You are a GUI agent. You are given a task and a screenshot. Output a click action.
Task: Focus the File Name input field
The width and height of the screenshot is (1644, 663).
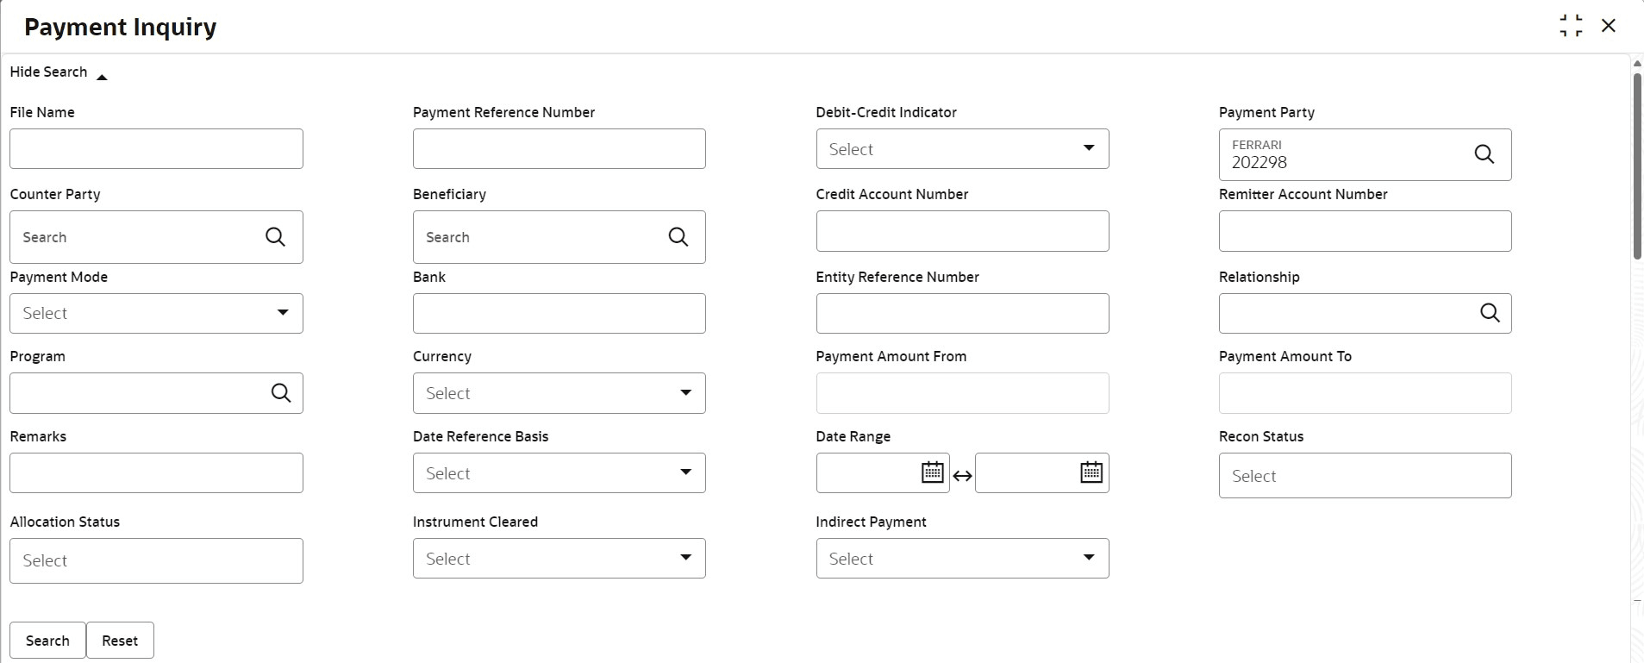156,149
